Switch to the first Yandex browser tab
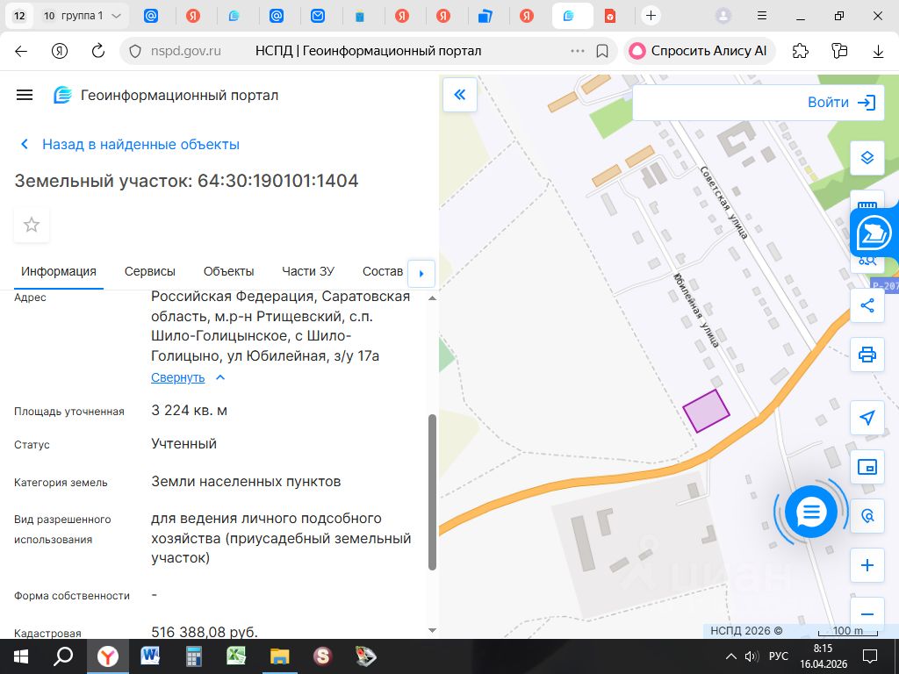Image resolution: width=899 pixels, height=674 pixels. point(193,16)
